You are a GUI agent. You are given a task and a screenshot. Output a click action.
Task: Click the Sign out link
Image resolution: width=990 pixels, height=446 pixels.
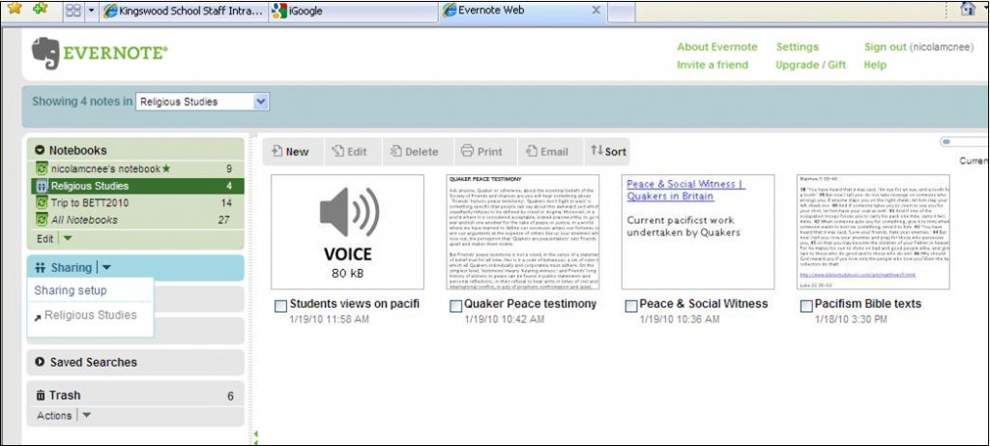[x=886, y=46]
